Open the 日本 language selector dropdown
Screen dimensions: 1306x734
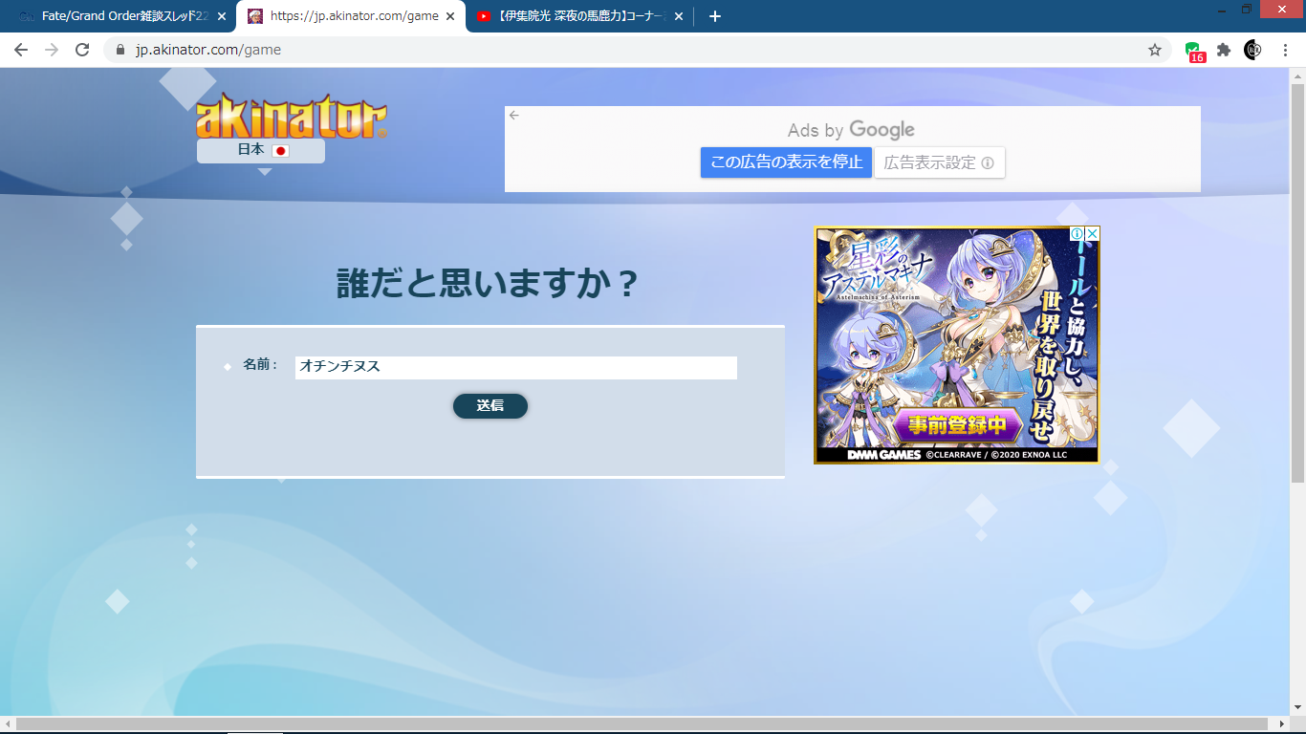(261, 151)
